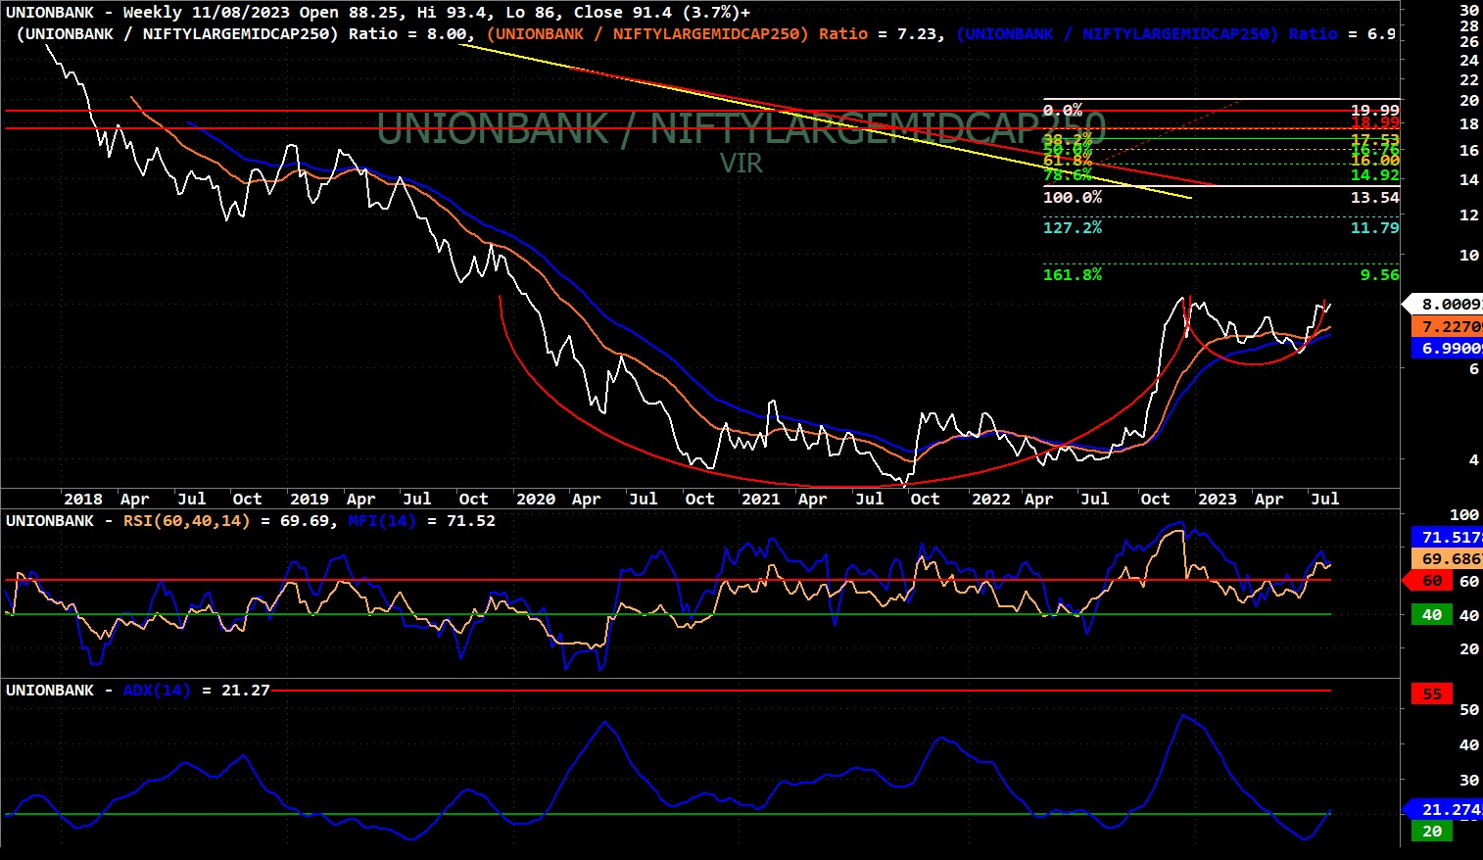
Task: Click the blue 71.517 MFI value tag
Action: tap(1447, 538)
